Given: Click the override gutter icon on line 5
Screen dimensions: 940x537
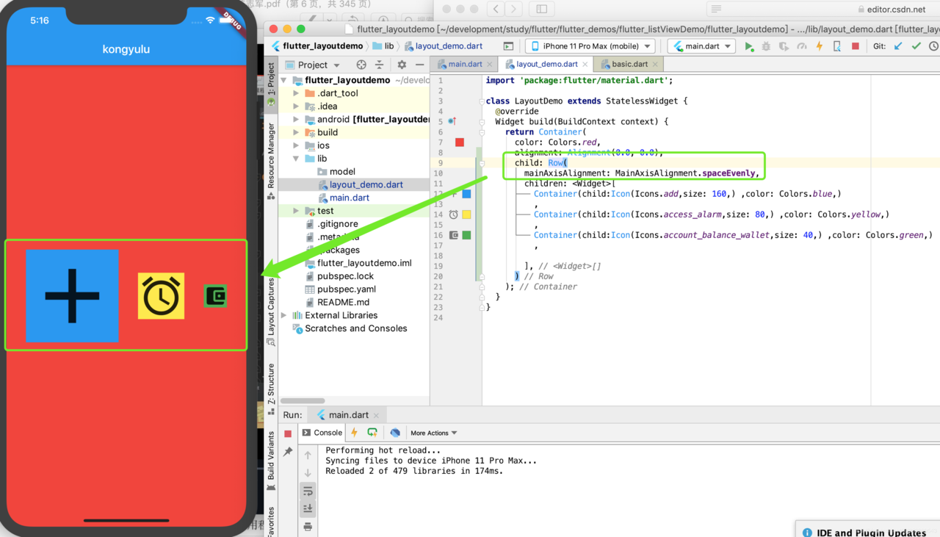Looking at the screenshot, I should (x=452, y=121).
